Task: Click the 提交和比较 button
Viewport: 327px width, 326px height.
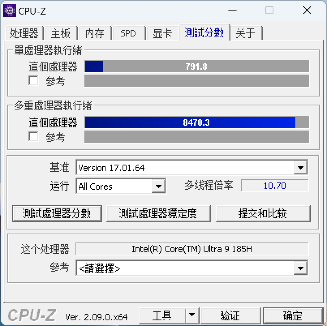Action: point(263,213)
